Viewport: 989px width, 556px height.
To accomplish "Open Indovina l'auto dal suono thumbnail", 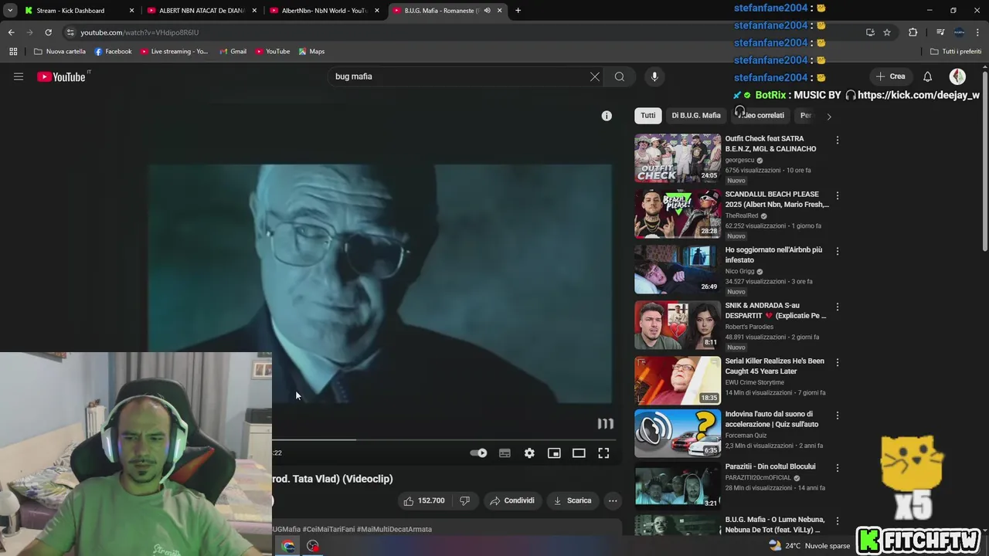I will click(678, 433).
